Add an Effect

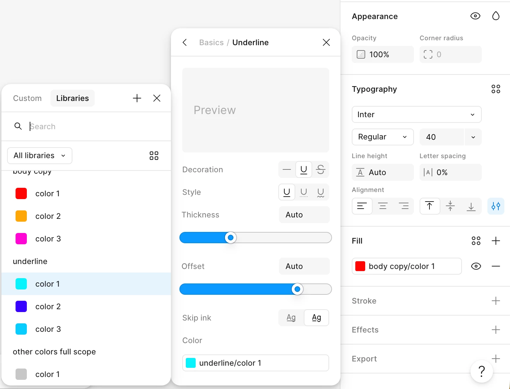(x=496, y=330)
